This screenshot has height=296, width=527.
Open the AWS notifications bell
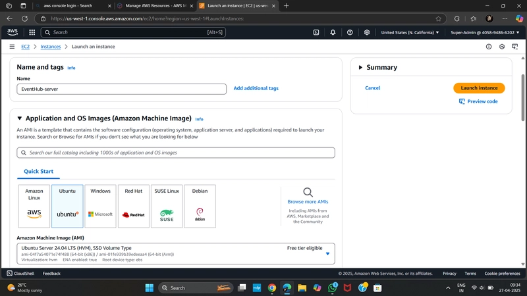click(333, 32)
